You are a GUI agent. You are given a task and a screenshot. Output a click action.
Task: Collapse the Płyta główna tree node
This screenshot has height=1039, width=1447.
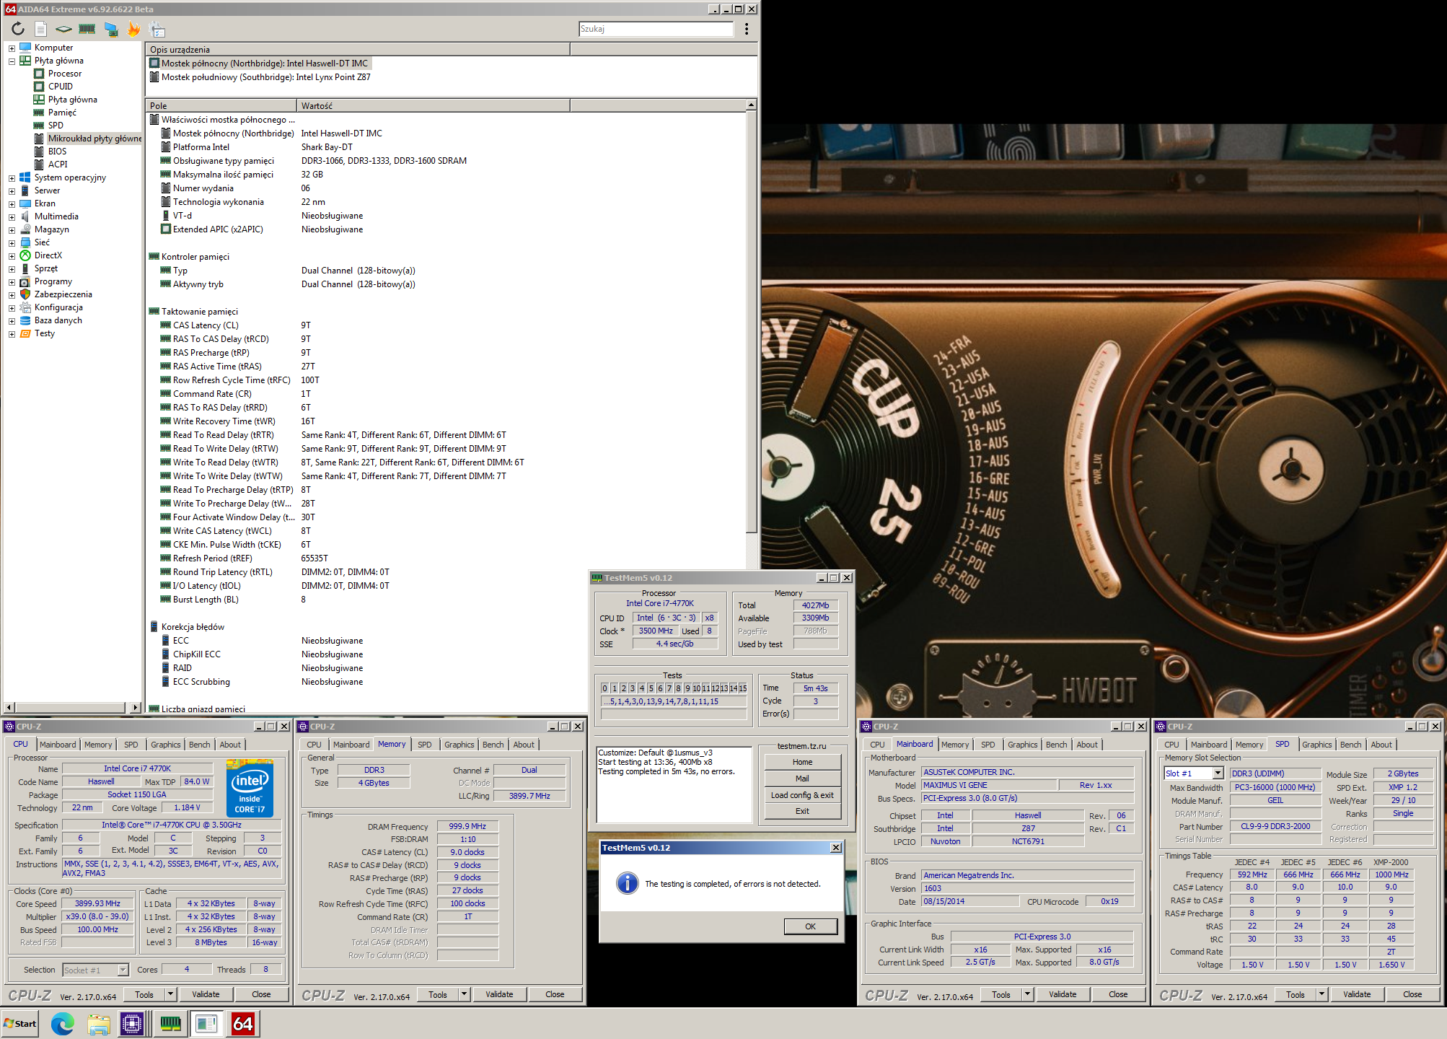[12, 61]
